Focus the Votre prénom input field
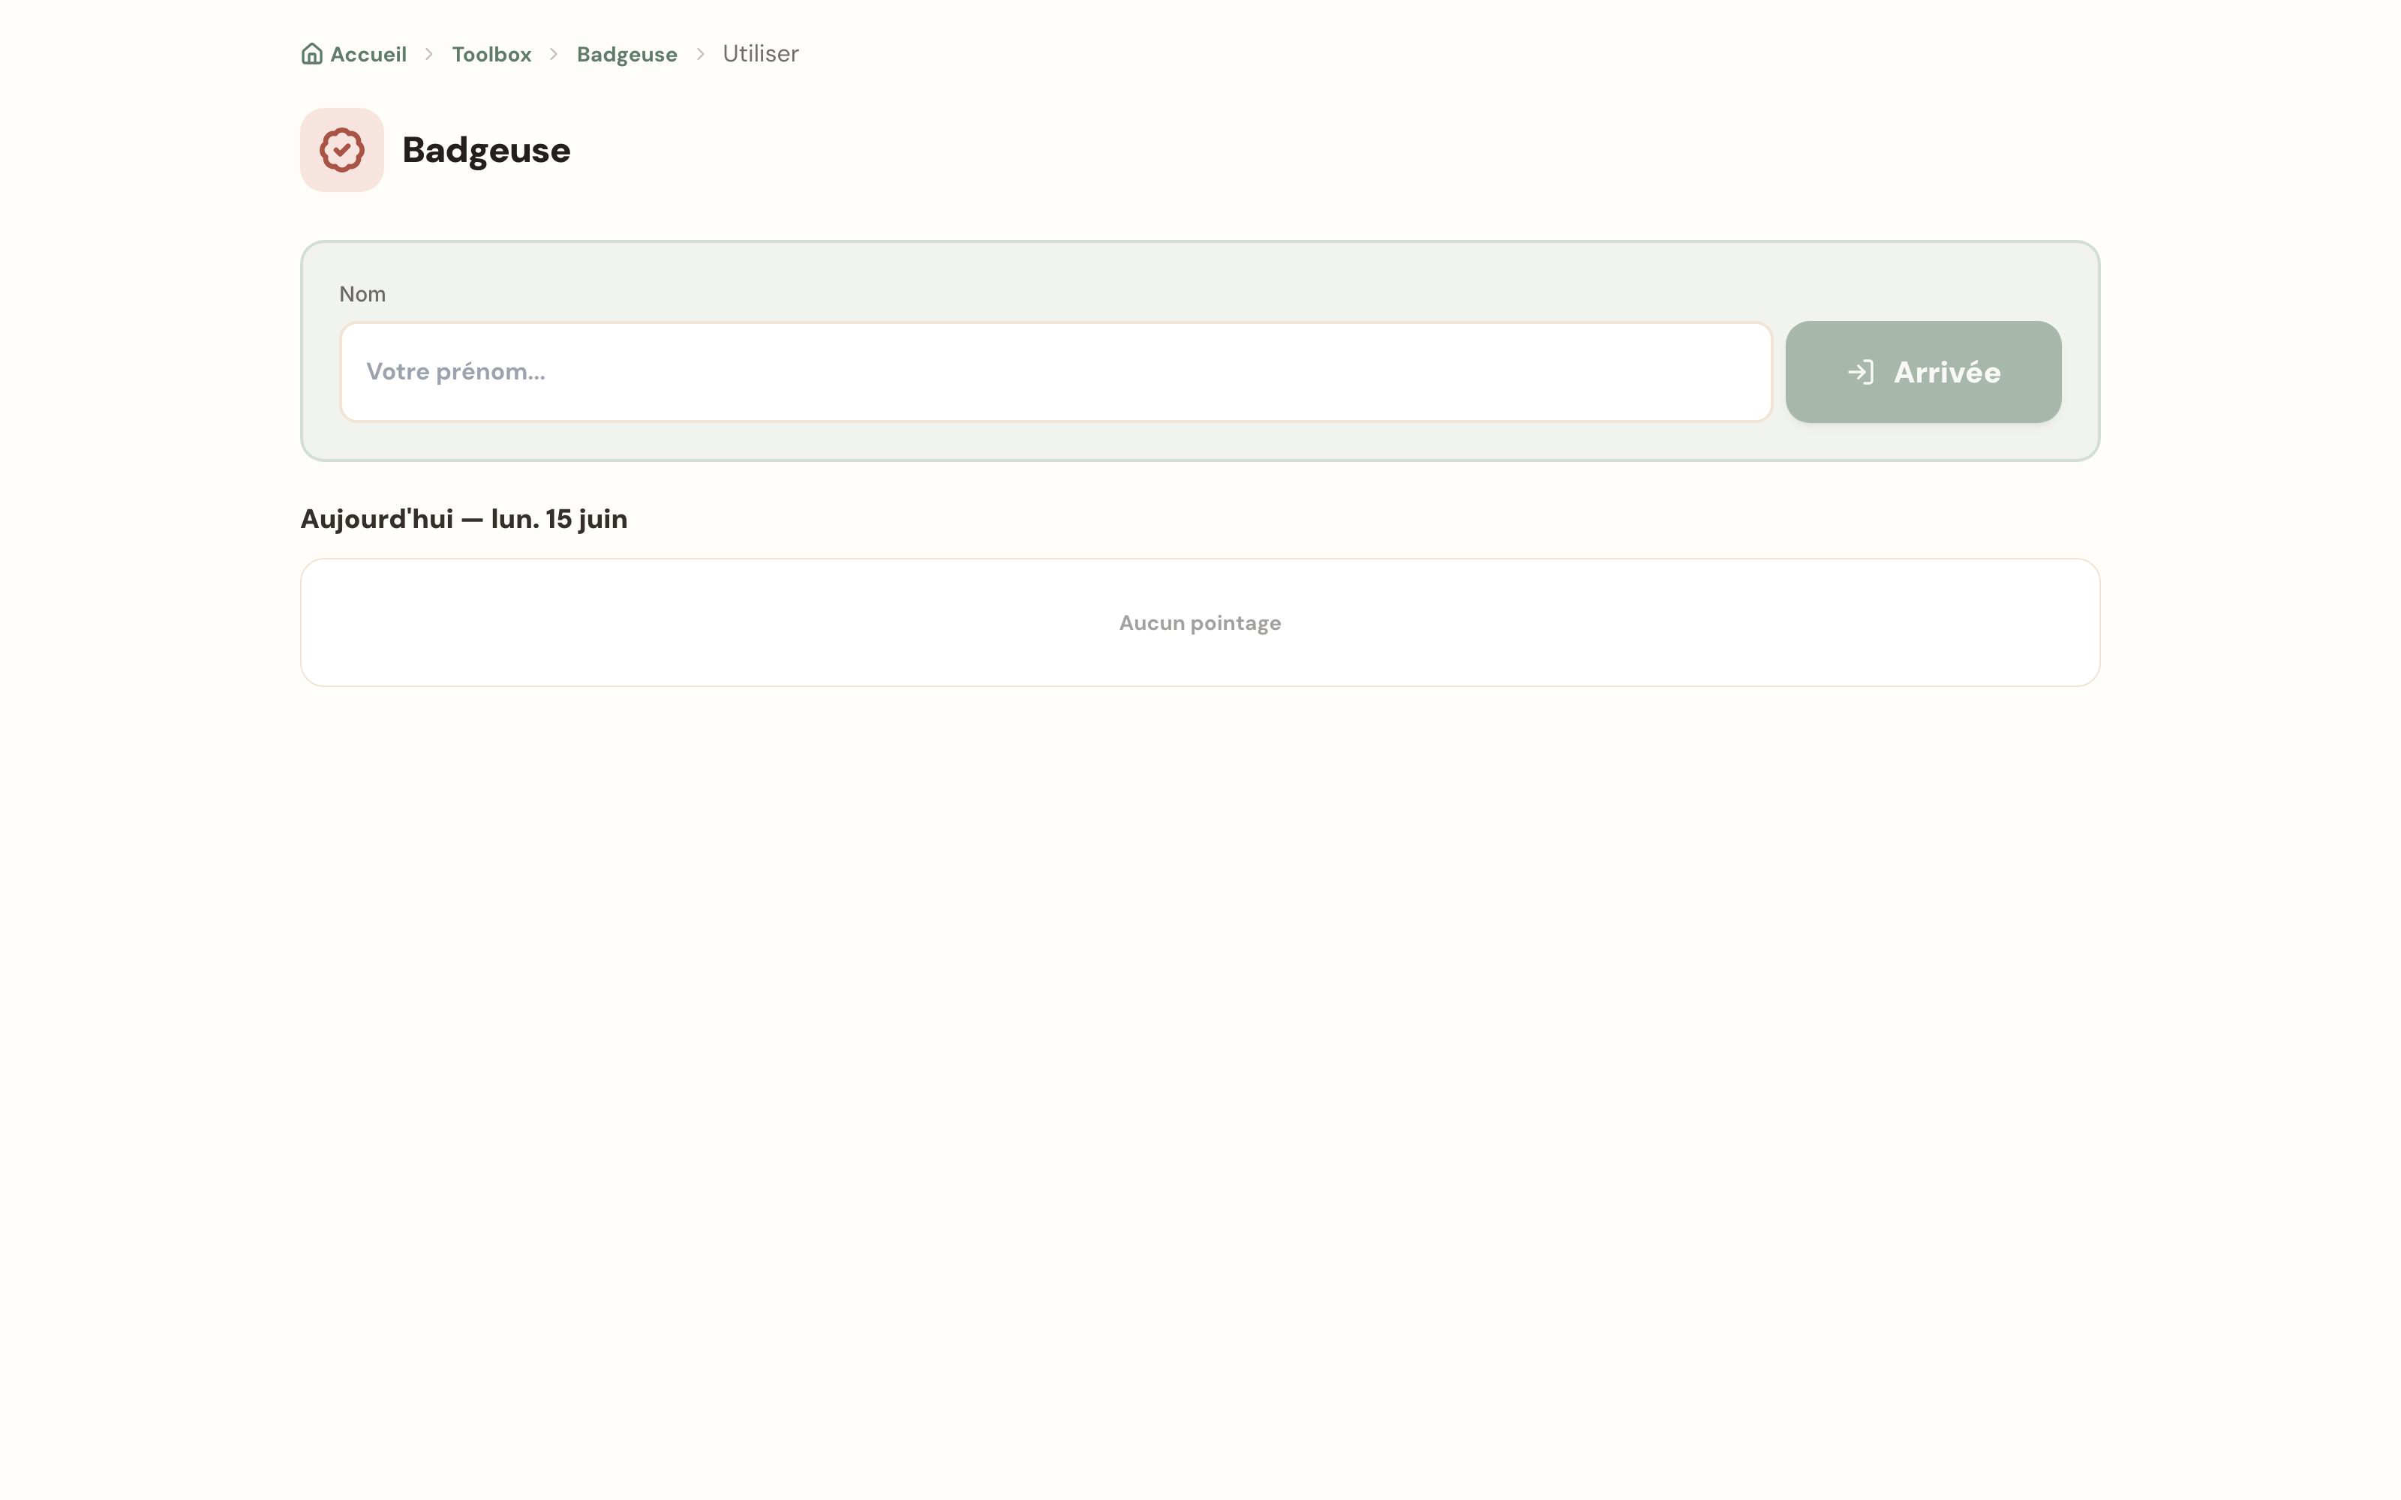 1056,372
